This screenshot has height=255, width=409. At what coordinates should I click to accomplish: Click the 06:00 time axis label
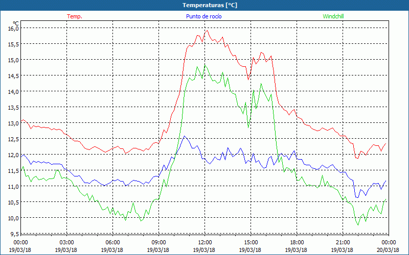click(x=112, y=243)
